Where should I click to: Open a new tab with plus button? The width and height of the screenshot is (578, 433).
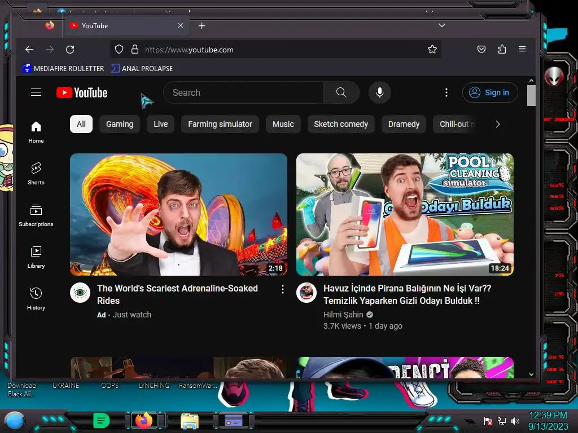(202, 26)
